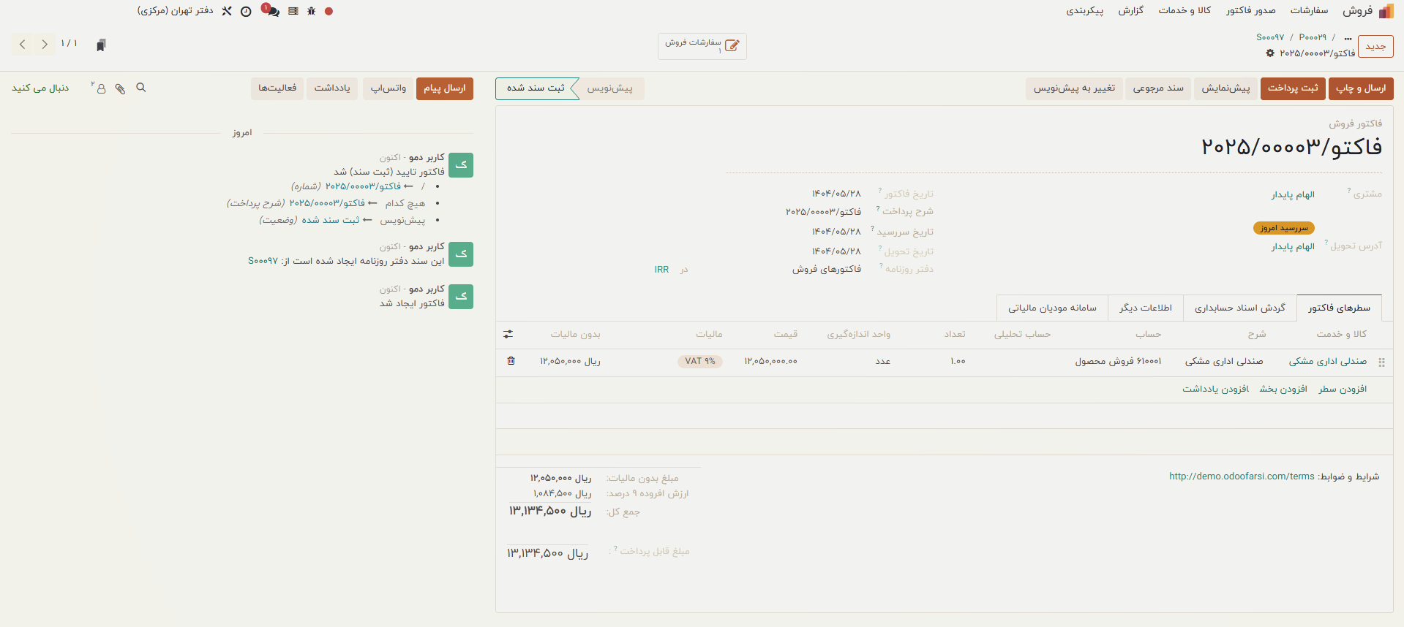Image resolution: width=1404 pixels, height=627 pixels.
Task: Open customer link الهام پایدار in مشتری field
Action: (x=1293, y=195)
